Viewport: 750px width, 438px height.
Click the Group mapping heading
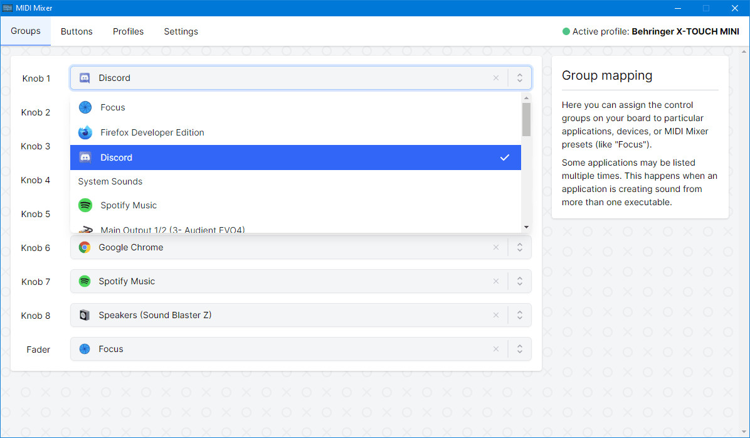tap(607, 76)
